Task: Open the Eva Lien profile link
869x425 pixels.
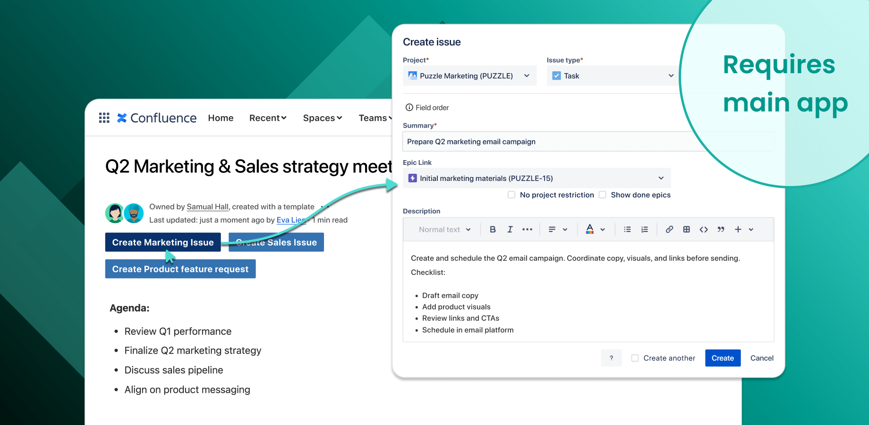Action: (291, 220)
